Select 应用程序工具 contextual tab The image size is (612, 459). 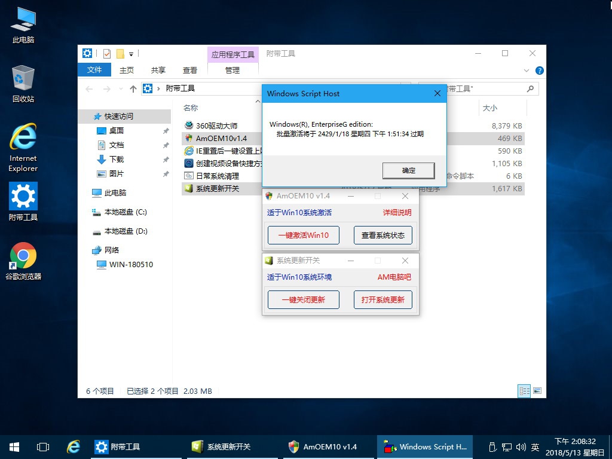pos(232,54)
